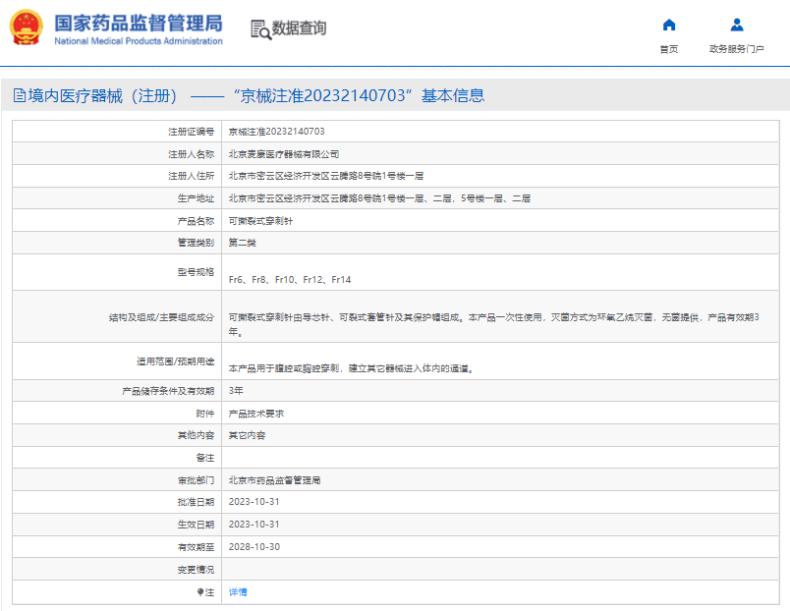The height and width of the screenshot is (611, 790).
Task: Click the 首页 label
Action: click(x=669, y=49)
